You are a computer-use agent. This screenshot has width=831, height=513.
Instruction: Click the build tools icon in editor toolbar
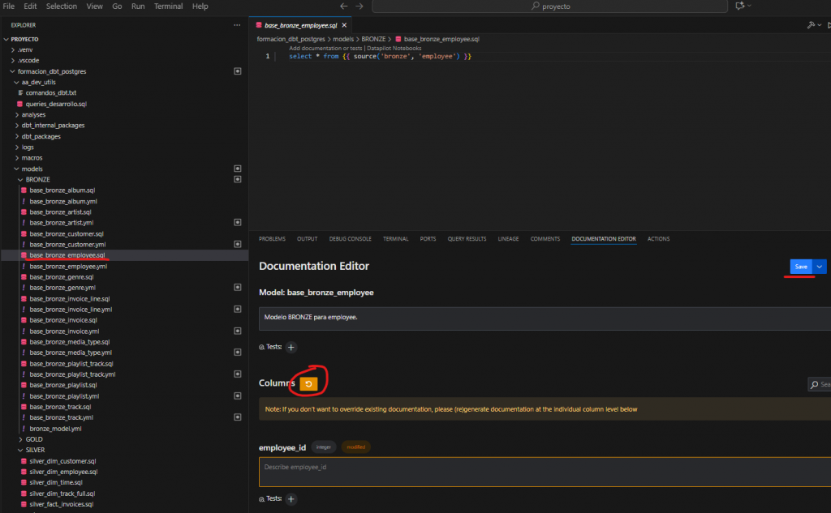click(812, 25)
